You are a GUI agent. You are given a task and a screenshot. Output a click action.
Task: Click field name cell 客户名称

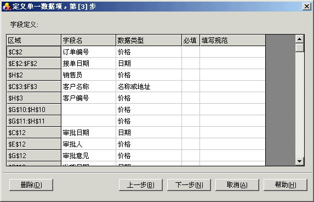coord(89,87)
